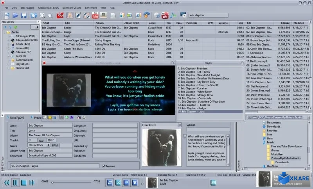
Task: Skip to next track
Action: pos(32,182)
